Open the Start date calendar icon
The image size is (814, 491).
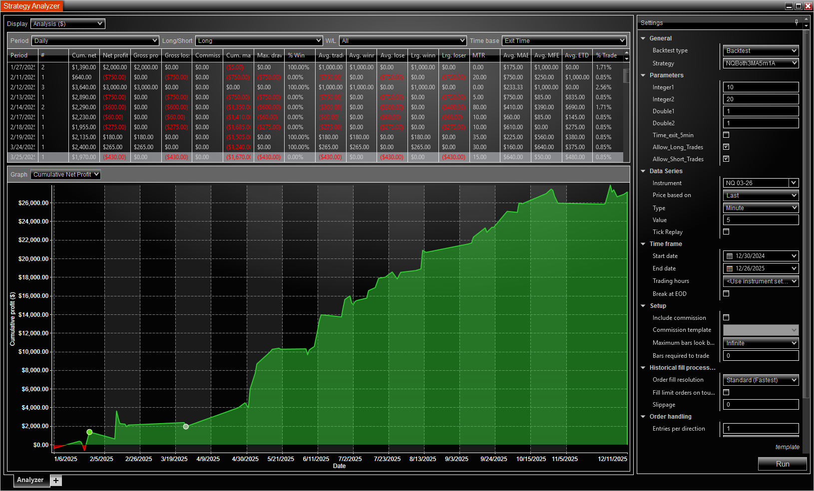coord(730,256)
